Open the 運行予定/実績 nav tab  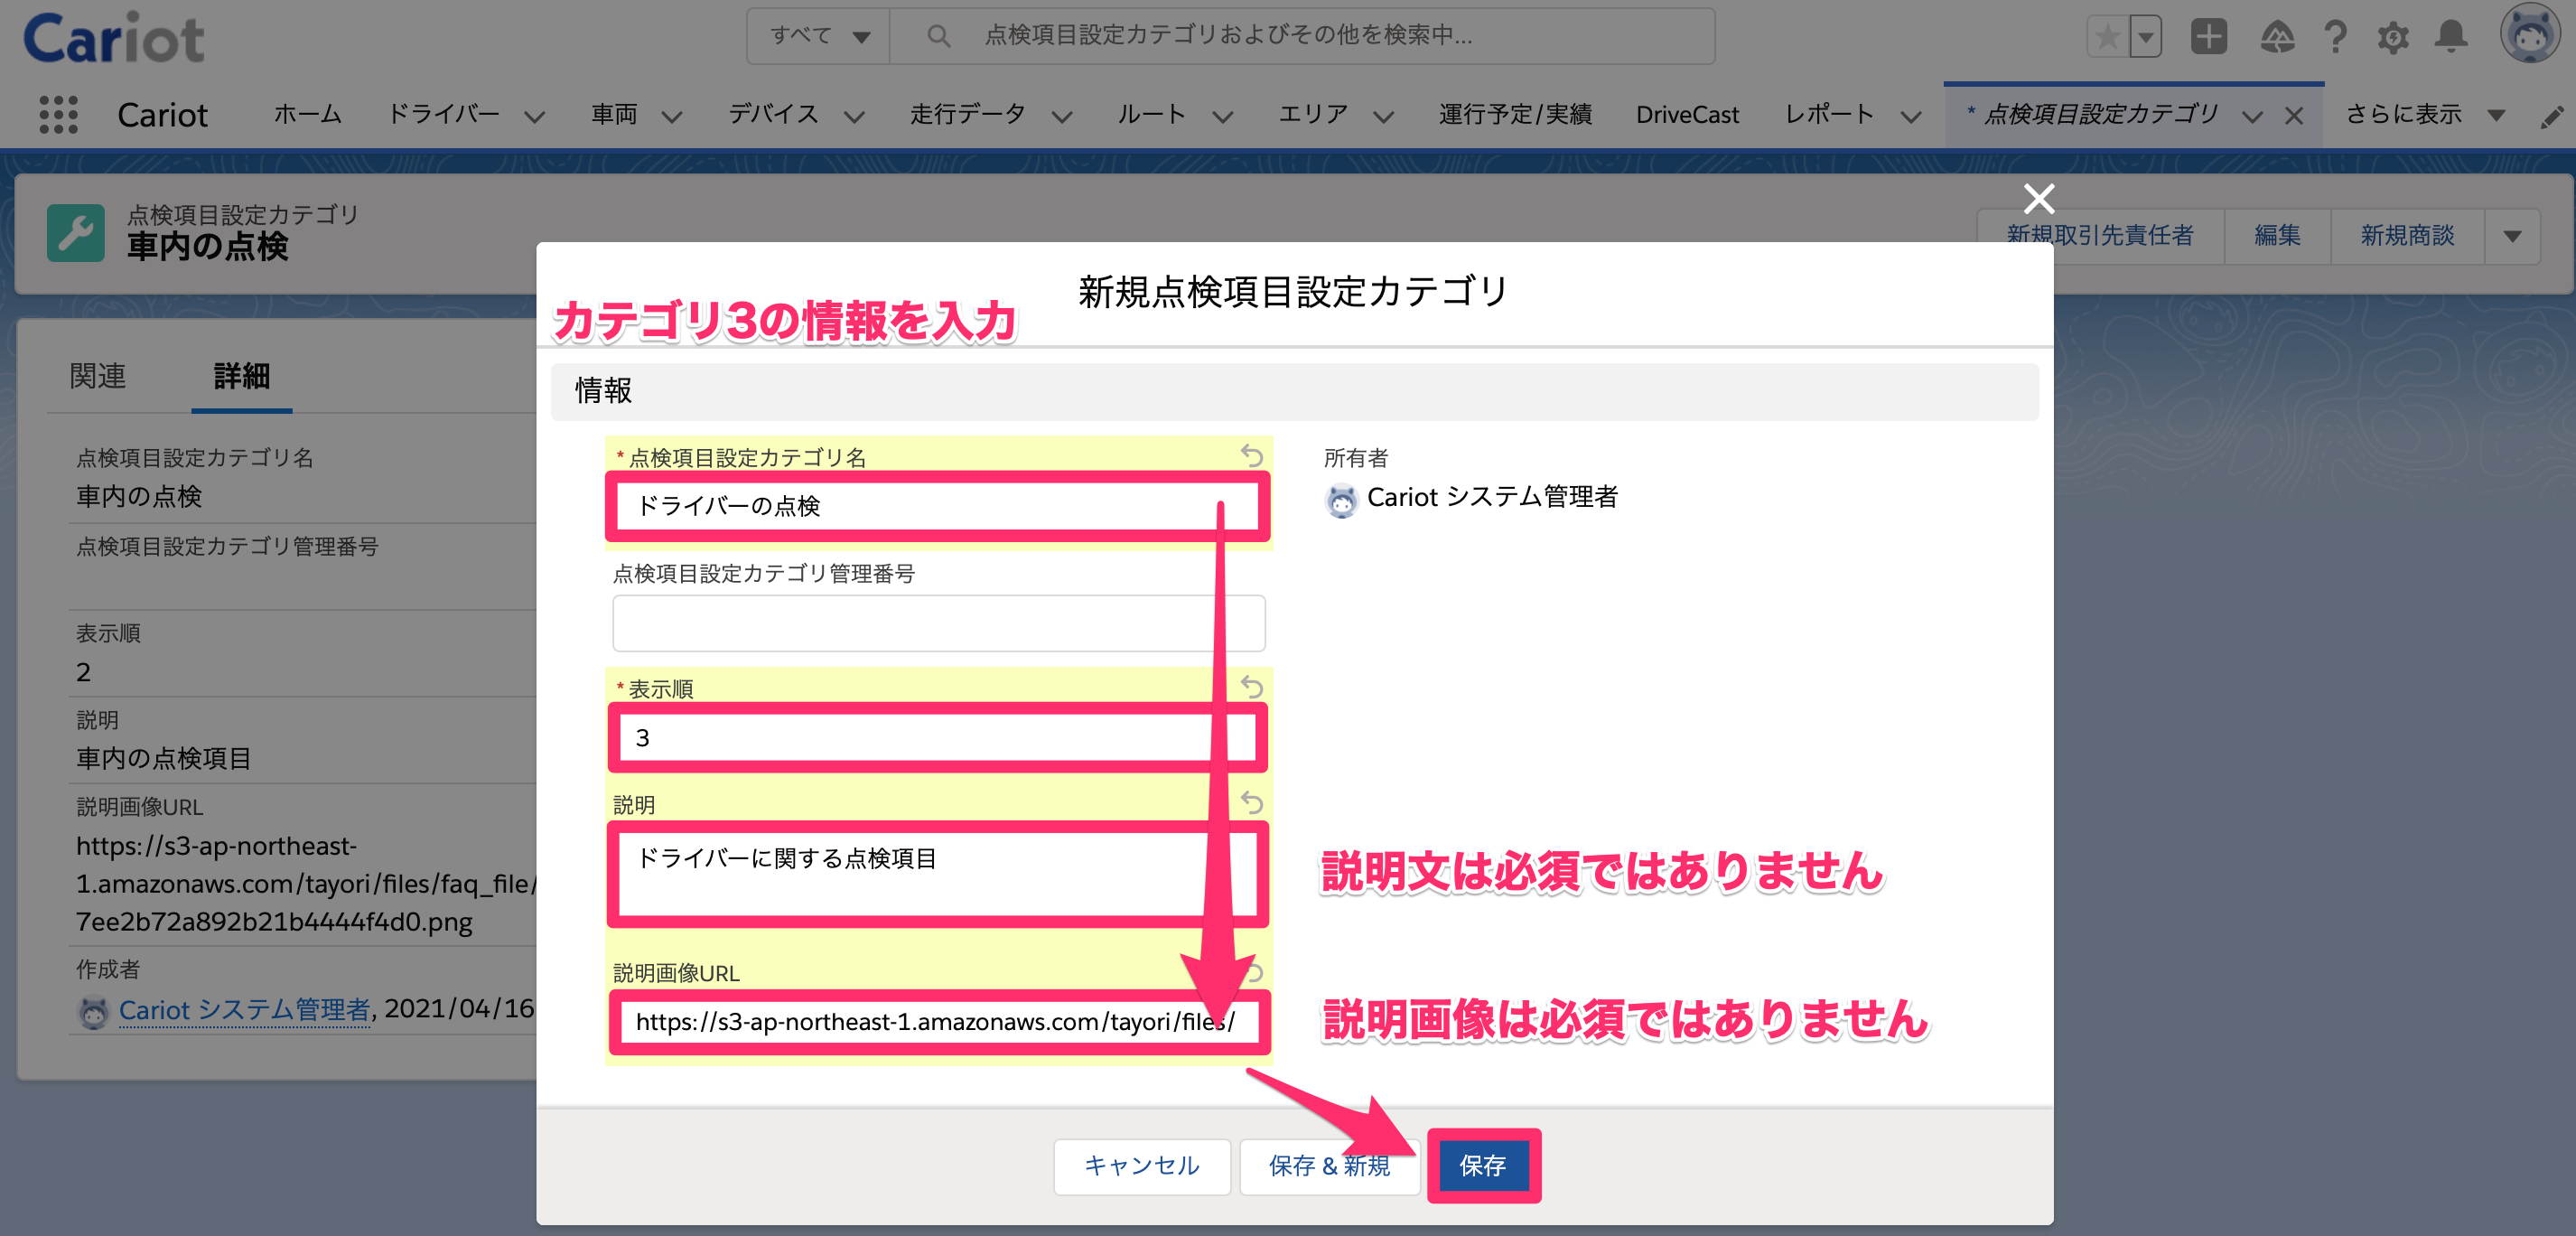1515,115
